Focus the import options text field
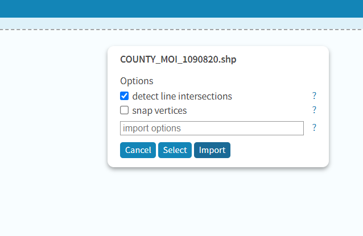The height and width of the screenshot is (236, 363). (x=212, y=128)
